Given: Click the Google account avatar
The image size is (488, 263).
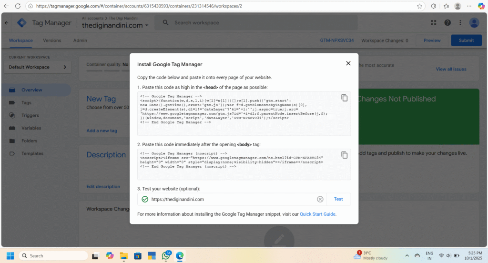Looking at the screenshot, I should click(x=474, y=23).
